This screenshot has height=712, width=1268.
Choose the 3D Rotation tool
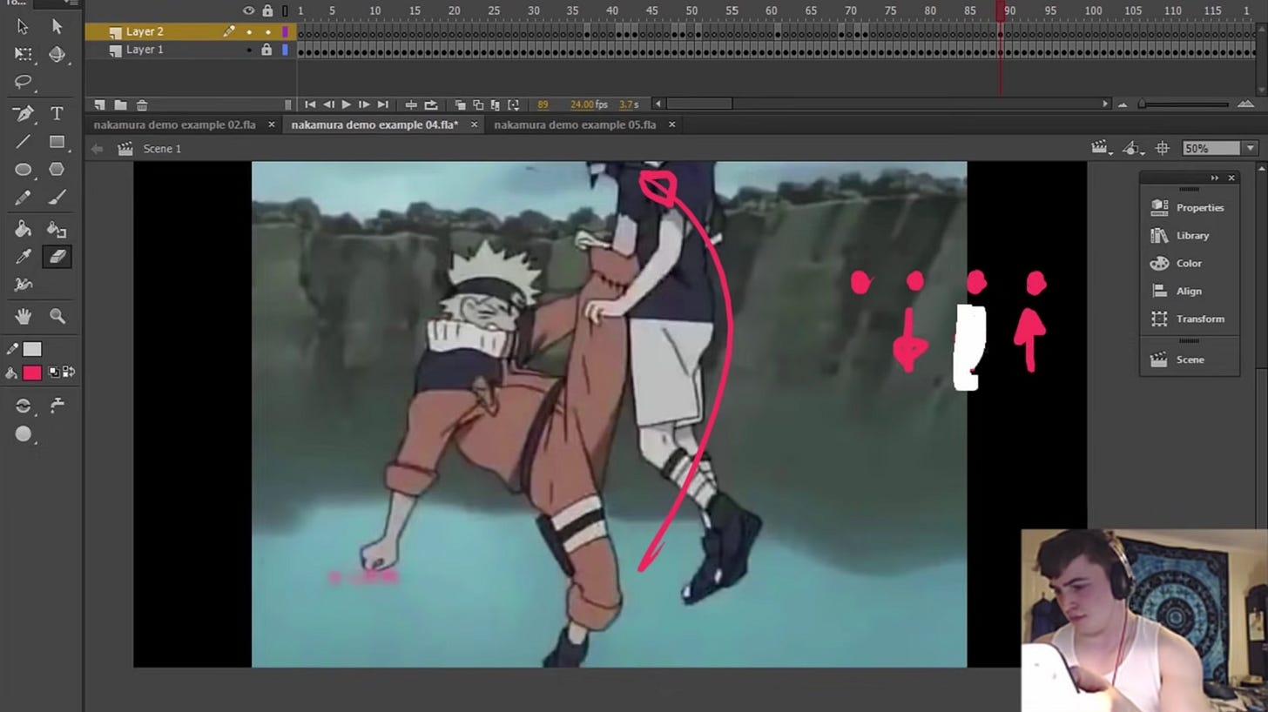point(57,54)
